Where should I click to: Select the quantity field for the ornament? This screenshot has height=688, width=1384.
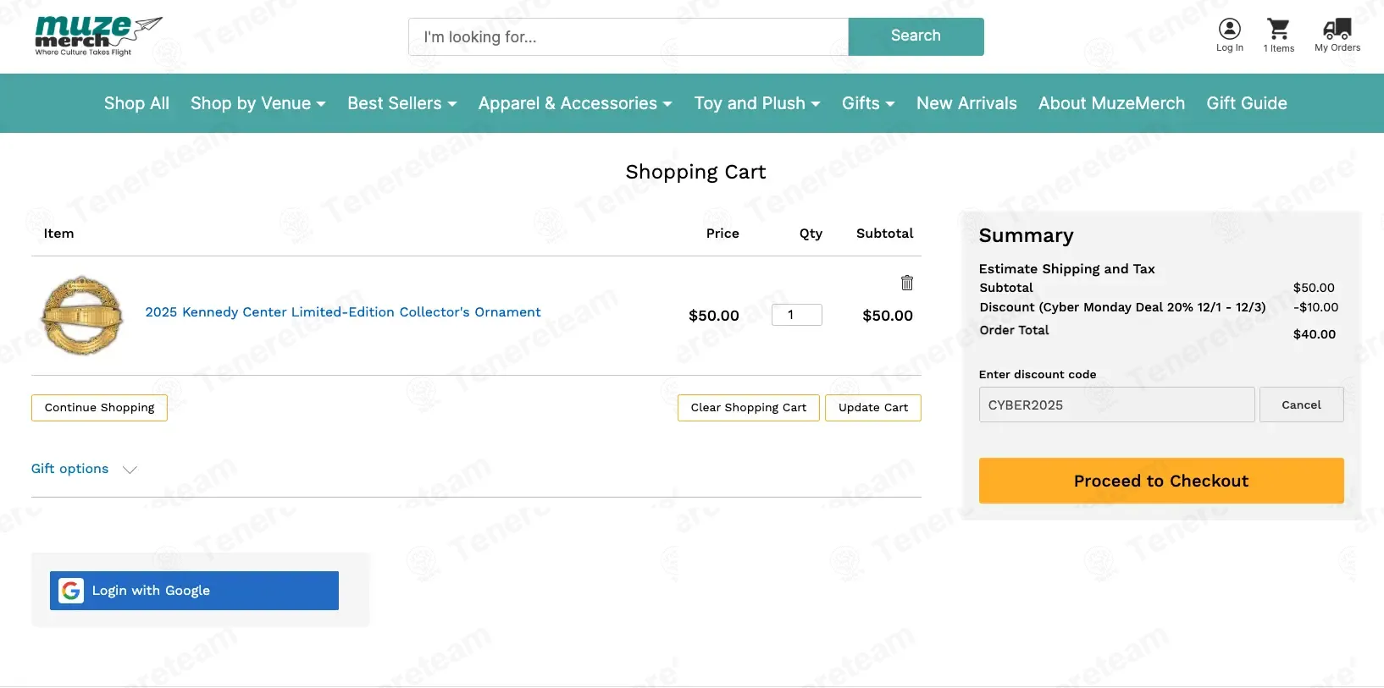(797, 315)
